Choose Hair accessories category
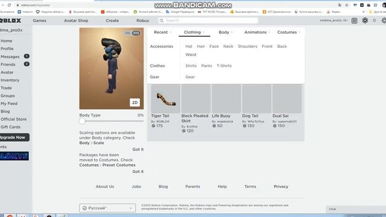Viewport: 386px width, 217px height. pos(201,46)
